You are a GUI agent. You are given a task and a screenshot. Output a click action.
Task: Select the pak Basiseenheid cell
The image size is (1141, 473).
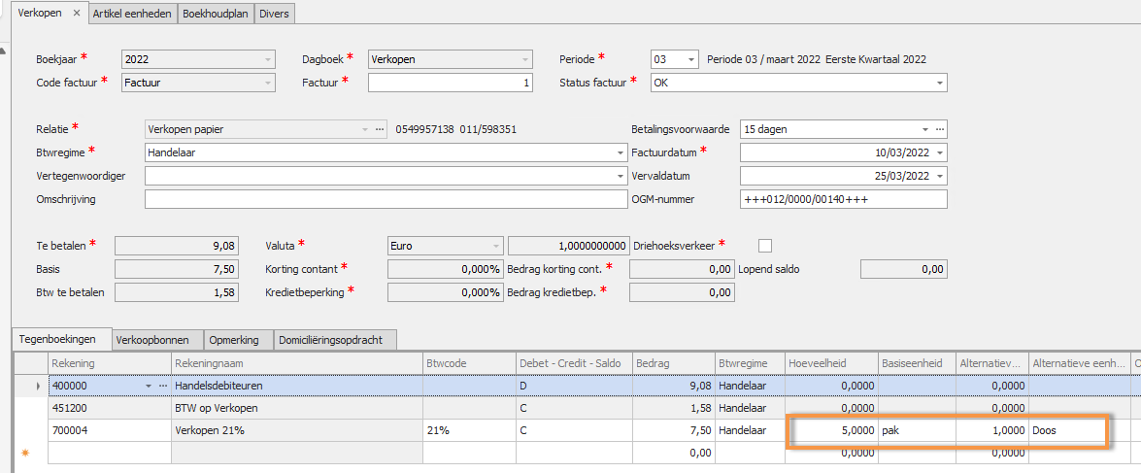tap(917, 430)
